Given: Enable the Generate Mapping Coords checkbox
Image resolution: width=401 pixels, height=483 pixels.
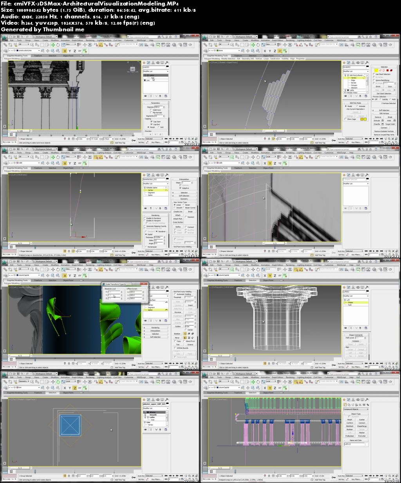Looking at the screenshot, I should [146, 226].
